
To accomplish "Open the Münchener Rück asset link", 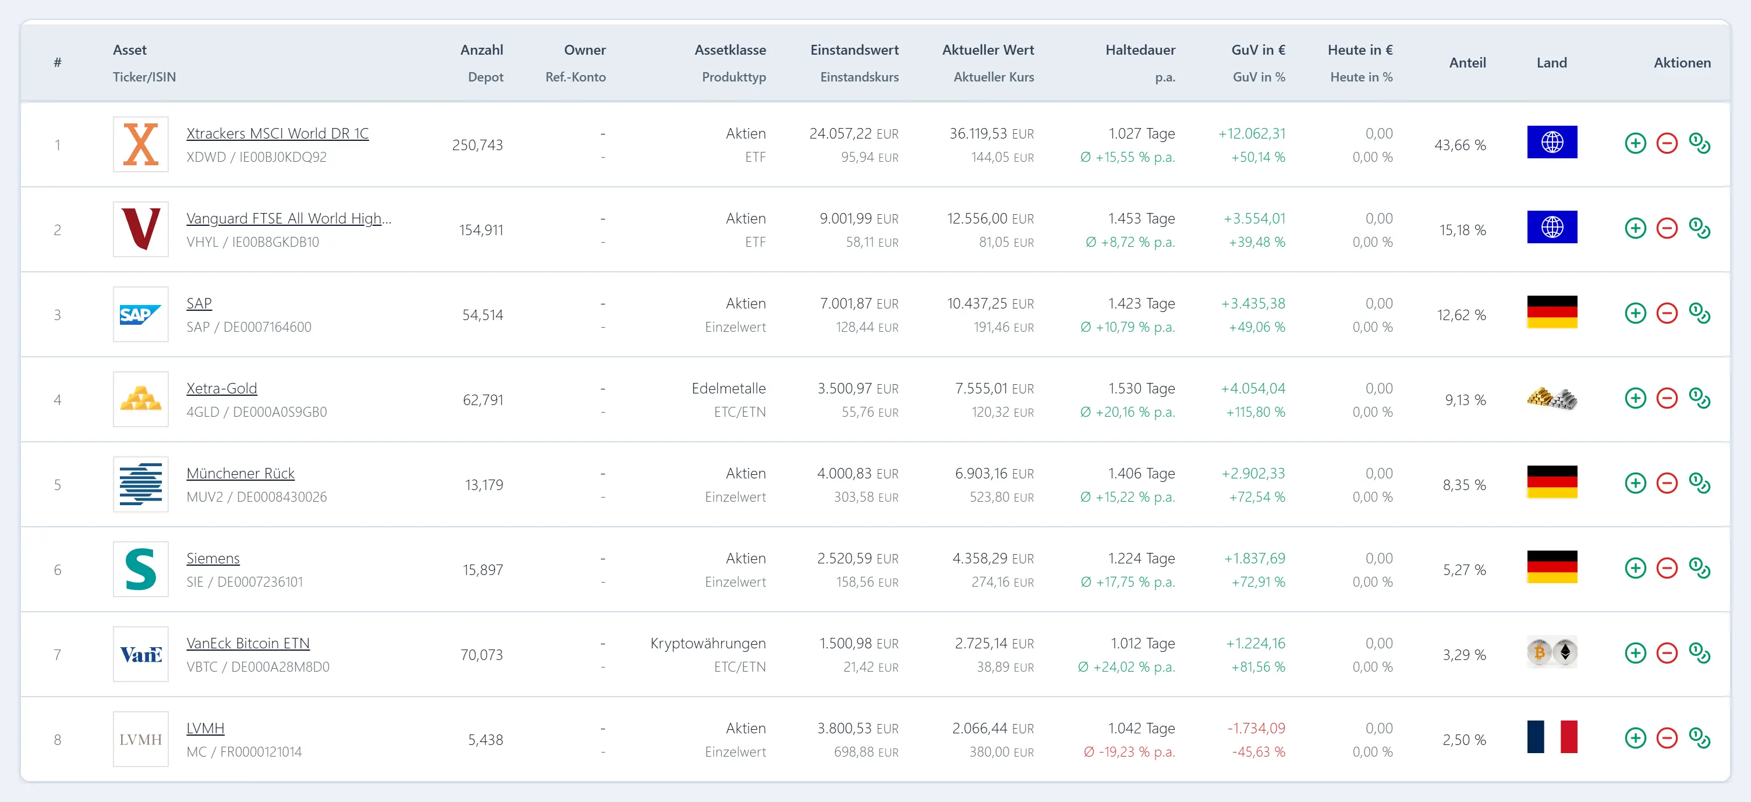I will click(240, 473).
